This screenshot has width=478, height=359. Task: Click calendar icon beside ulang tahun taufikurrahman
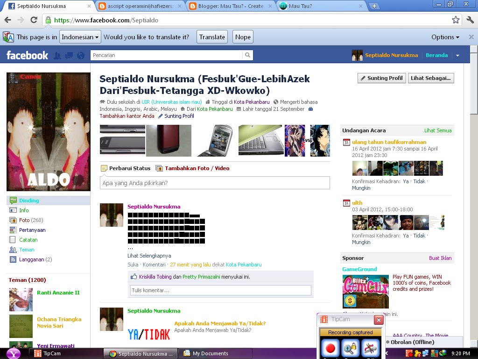pos(346,142)
